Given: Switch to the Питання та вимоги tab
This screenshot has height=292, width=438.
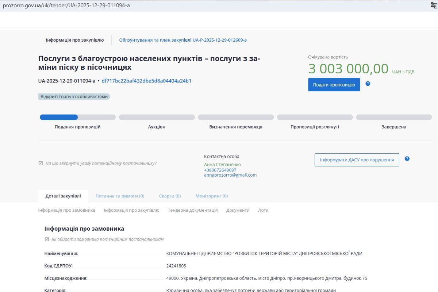Looking at the screenshot, I should (120, 196).
